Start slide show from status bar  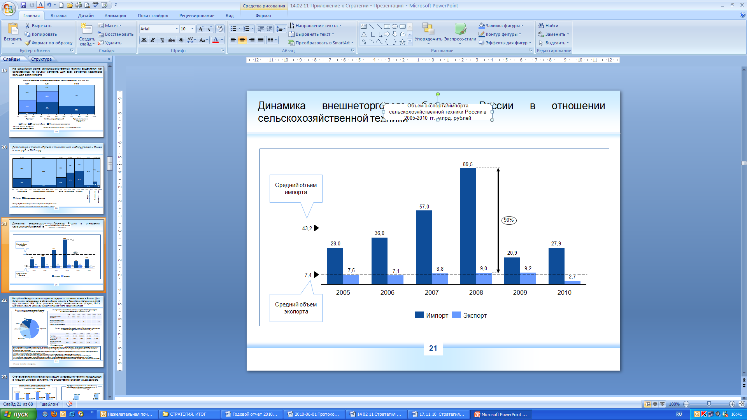(662, 404)
